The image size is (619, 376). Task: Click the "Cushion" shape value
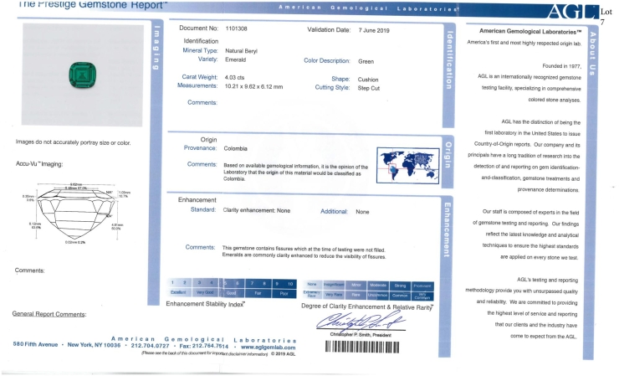pos(368,80)
